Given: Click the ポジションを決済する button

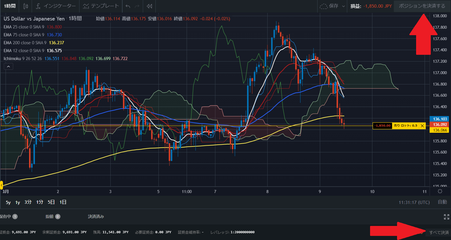Looking at the screenshot, I should 422,6.
